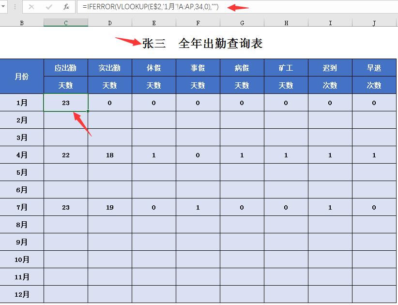Open the name box dropdown arrow
The image size is (398, 305).
[x=2, y=7]
